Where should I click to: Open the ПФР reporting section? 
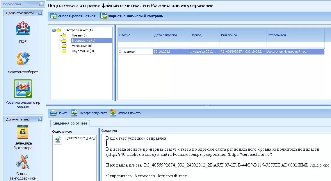click(x=23, y=28)
